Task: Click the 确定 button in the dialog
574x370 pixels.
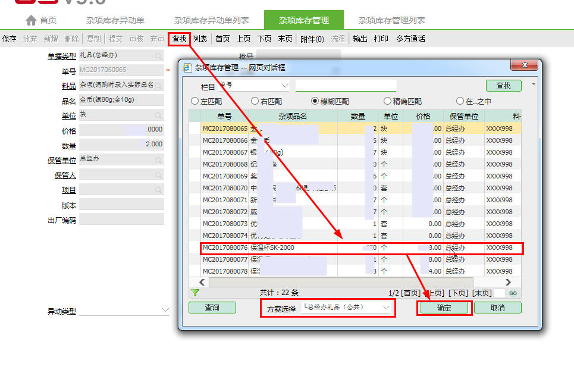Action: 444,308
